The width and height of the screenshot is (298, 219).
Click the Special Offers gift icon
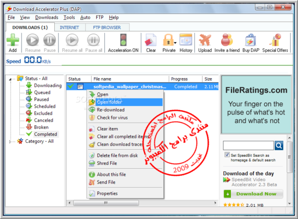275,40
